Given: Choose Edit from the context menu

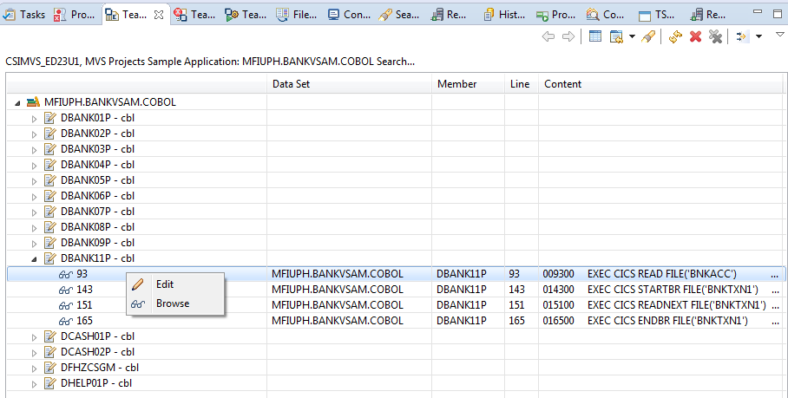Looking at the screenshot, I should pos(175,284).
